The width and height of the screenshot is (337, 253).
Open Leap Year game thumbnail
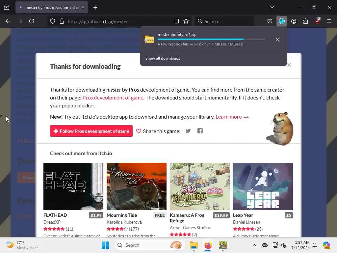[x=263, y=186]
